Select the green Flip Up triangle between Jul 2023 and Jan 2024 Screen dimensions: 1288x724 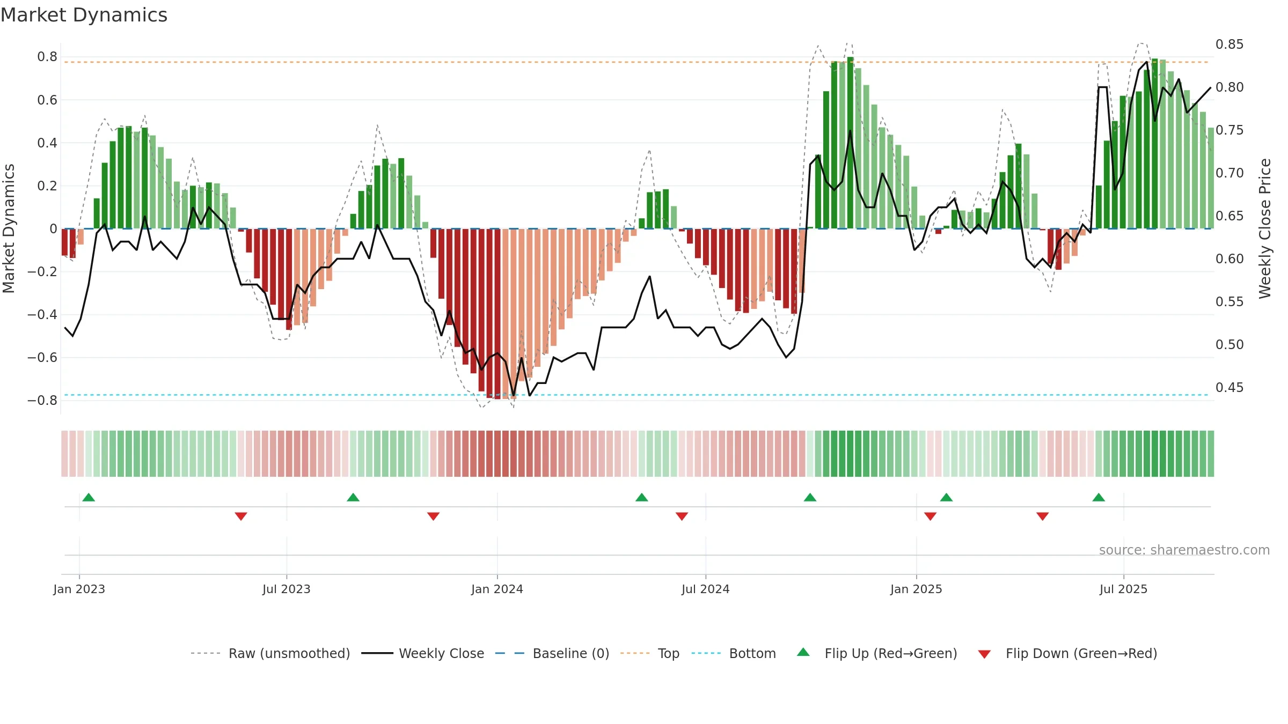tap(353, 498)
